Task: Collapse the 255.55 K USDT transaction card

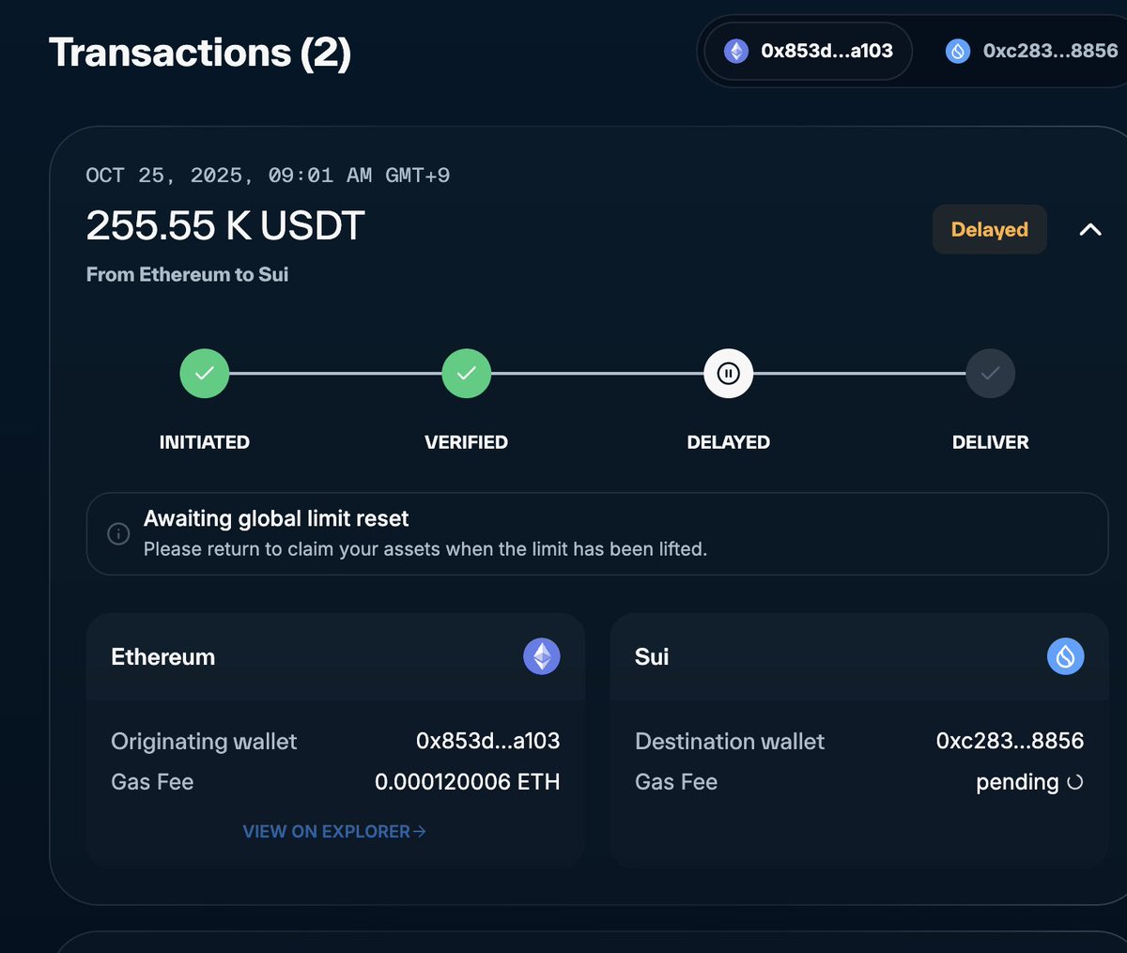Action: (1090, 229)
